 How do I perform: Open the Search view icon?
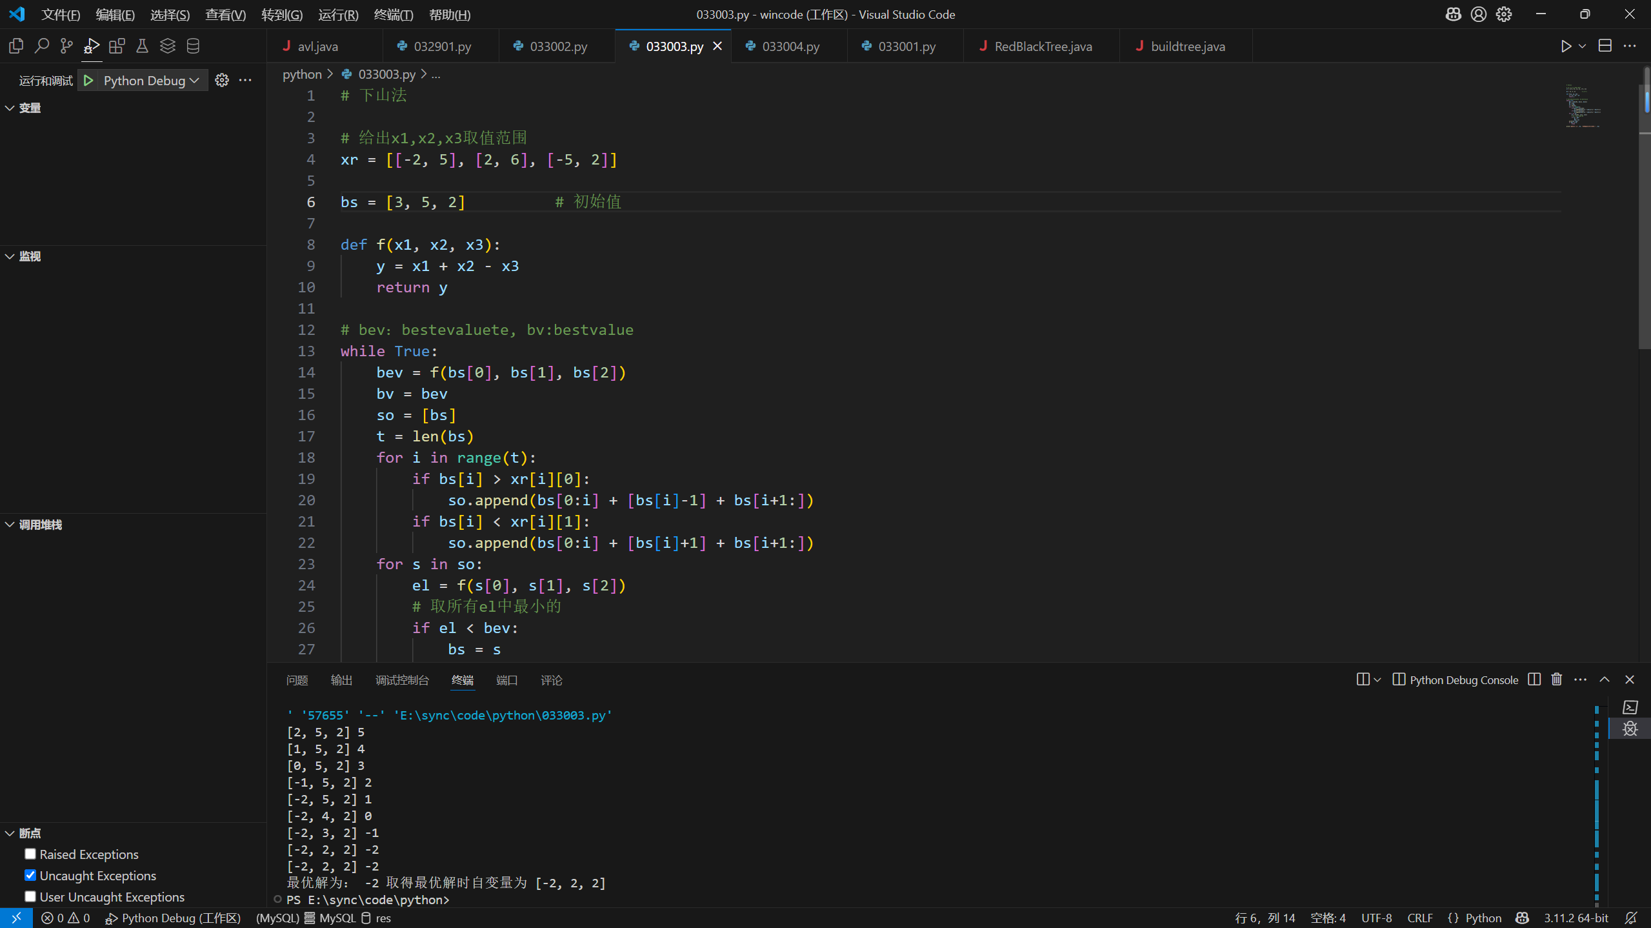click(x=41, y=46)
